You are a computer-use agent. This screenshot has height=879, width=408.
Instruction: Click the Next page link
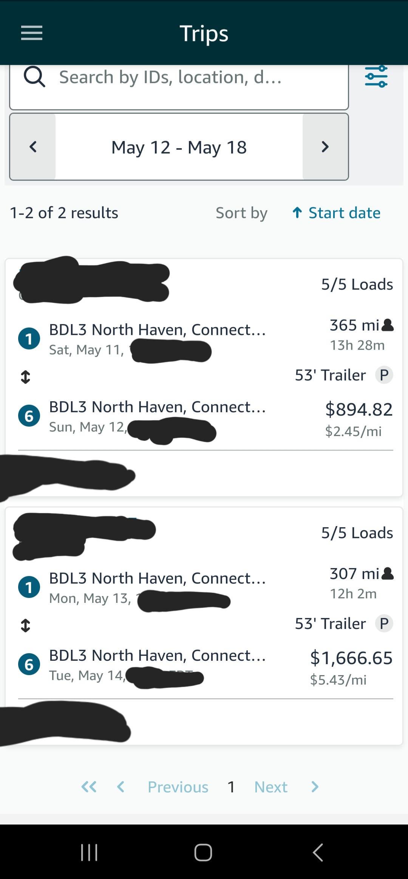pyautogui.click(x=271, y=787)
